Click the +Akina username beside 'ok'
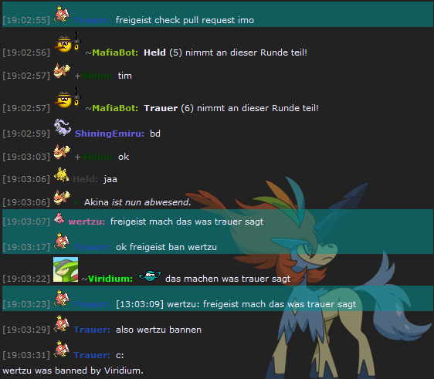The height and width of the screenshot is (379, 434). [x=94, y=157]
